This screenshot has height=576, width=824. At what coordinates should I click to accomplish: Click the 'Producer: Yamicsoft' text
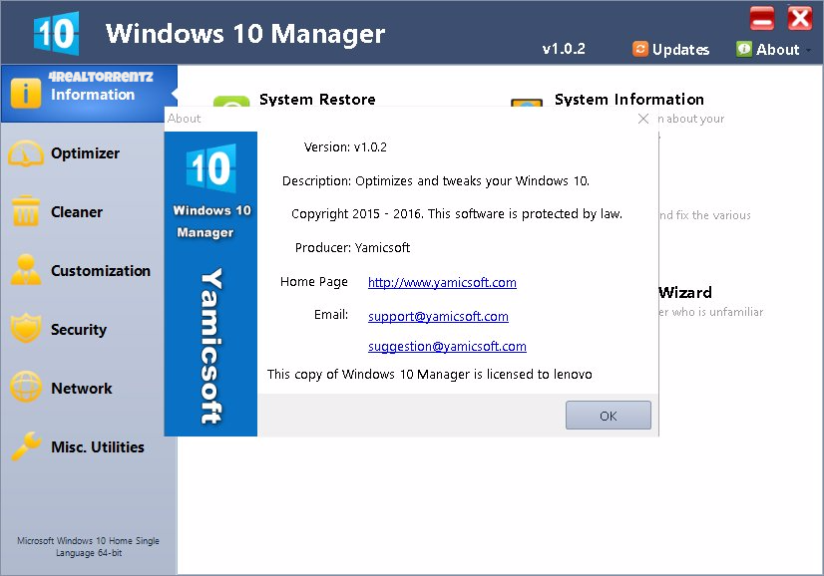point(352,248)
